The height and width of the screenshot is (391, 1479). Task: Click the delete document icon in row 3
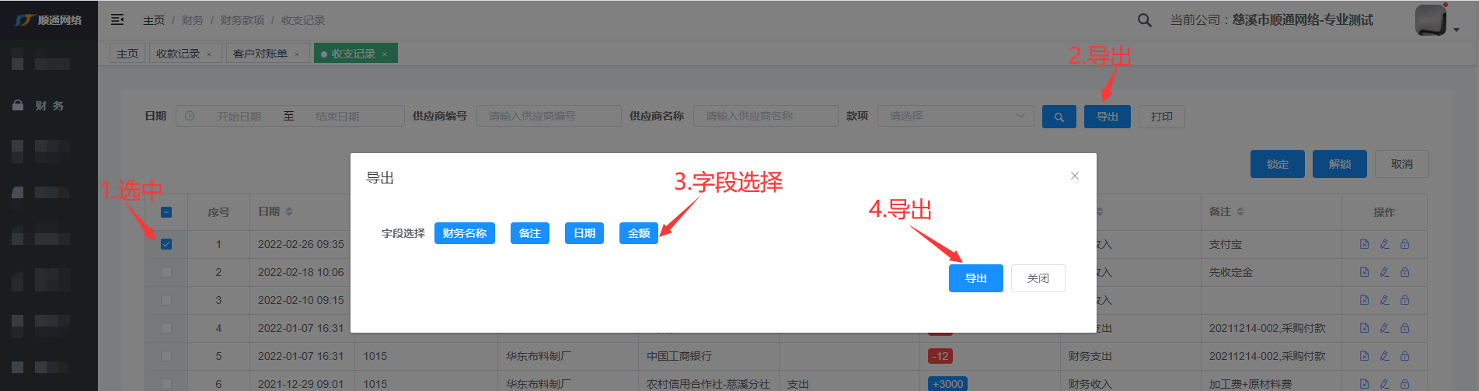point(1364,300)
